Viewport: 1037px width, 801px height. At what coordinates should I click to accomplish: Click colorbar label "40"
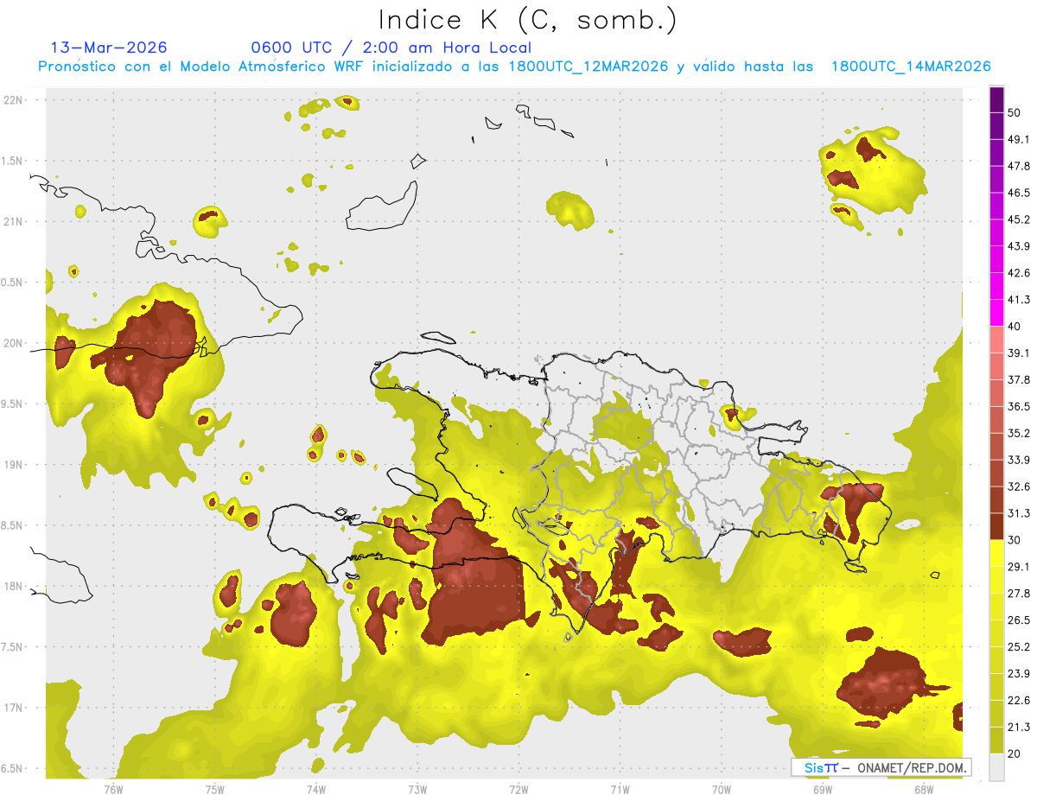[x=1015, y=327]
